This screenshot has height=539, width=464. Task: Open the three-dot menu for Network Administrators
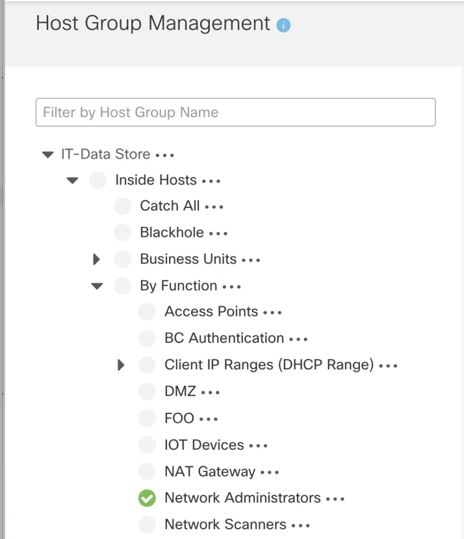(335, 499)
